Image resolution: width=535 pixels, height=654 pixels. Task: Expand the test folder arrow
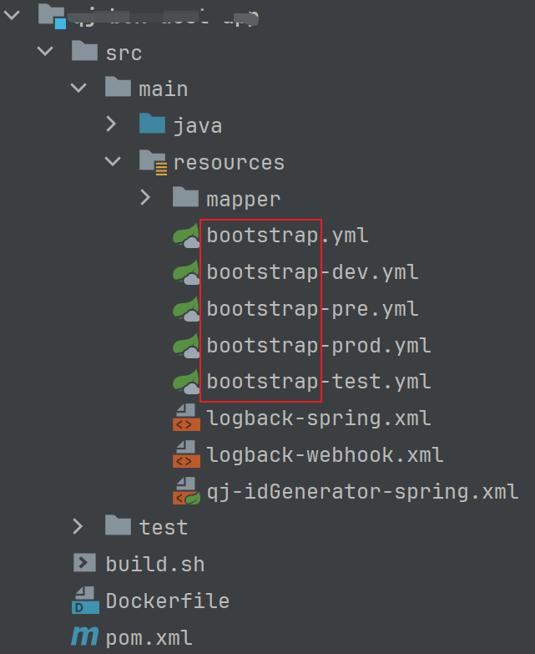point(78,527)
